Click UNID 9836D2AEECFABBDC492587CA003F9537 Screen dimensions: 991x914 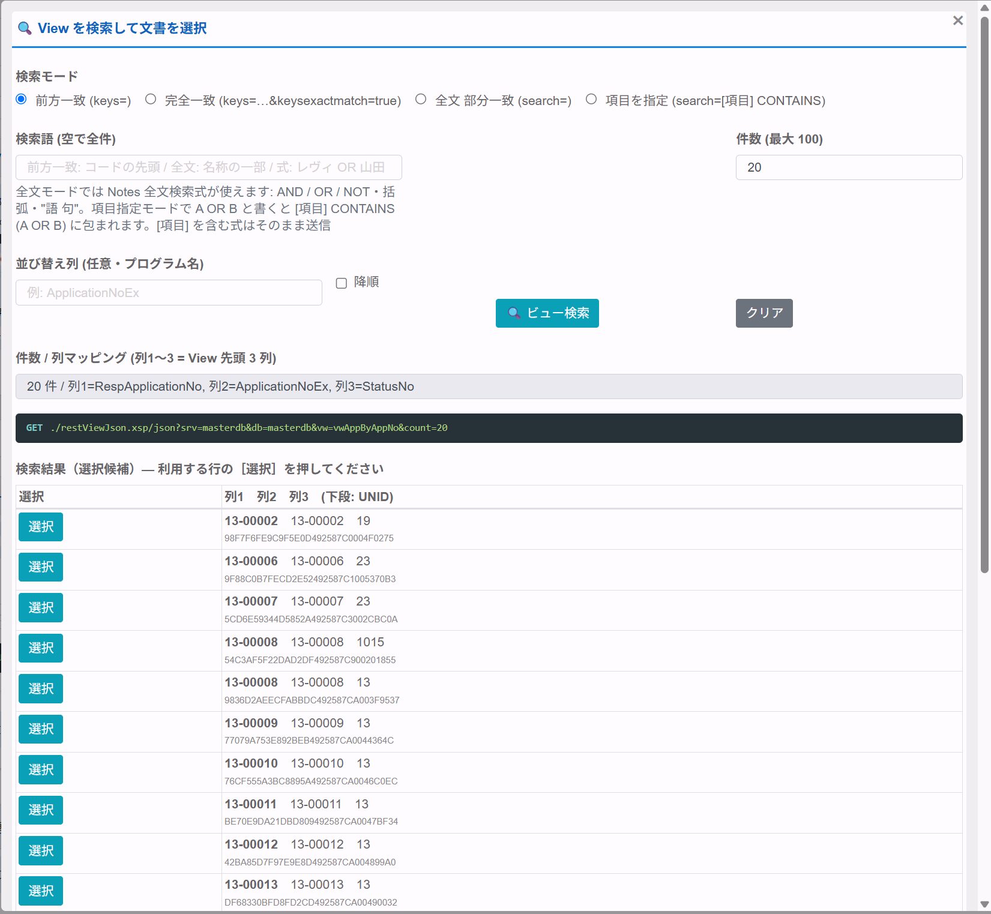pyautogui.click(x=312, y=700)
